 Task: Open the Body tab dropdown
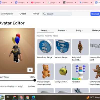coord(80,31)
